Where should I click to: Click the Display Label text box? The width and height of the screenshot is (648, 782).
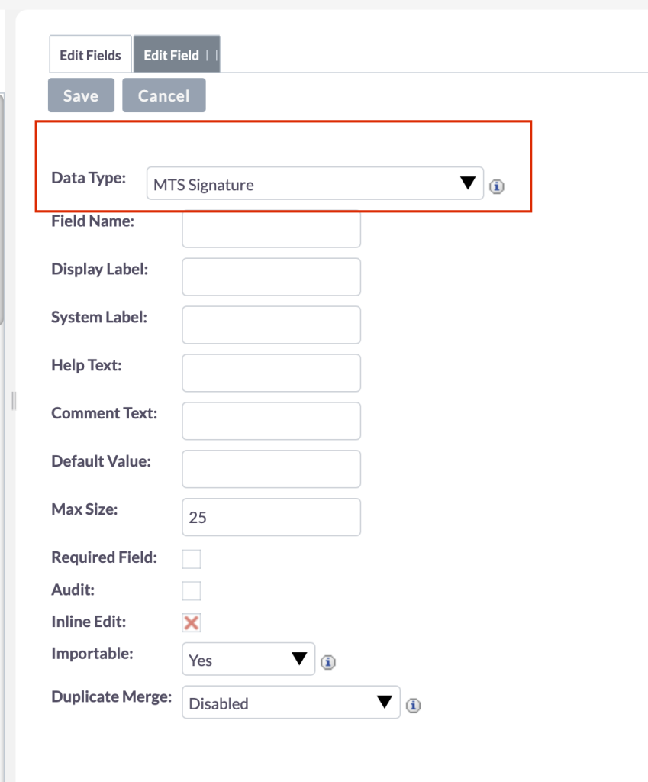click(x=271, y=276)
